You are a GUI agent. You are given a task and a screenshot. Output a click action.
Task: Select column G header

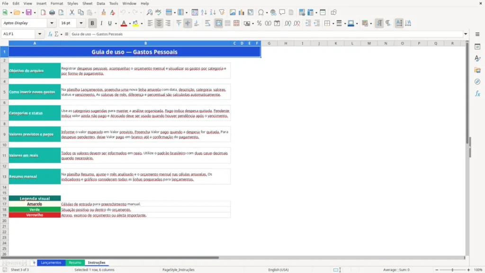269,43
